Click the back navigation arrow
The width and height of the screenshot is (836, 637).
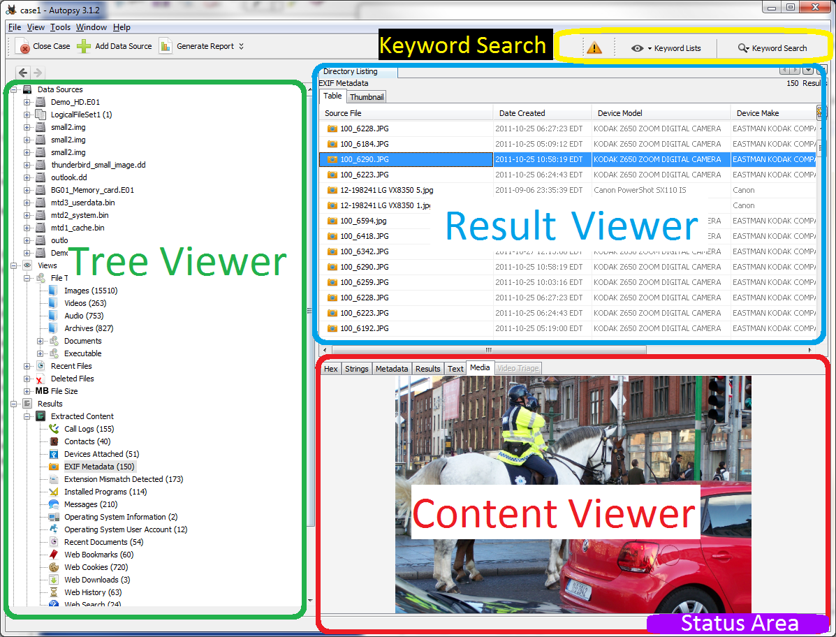[x=23, y=73]
